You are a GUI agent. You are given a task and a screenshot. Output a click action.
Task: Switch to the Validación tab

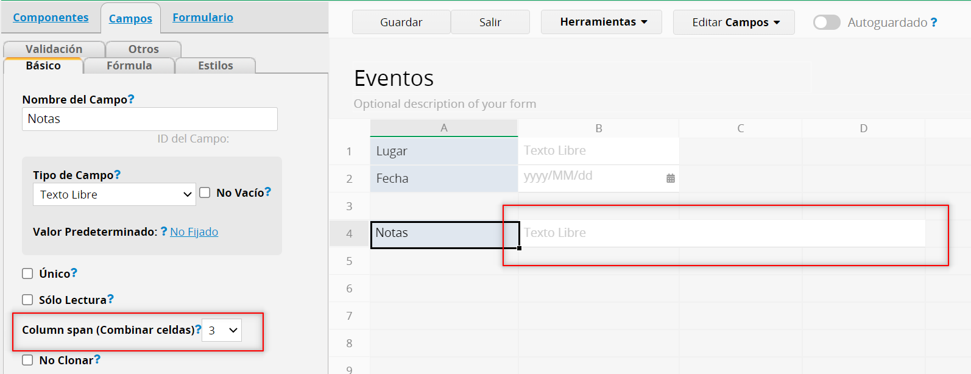pyautogui.click(x=54, y=49)
